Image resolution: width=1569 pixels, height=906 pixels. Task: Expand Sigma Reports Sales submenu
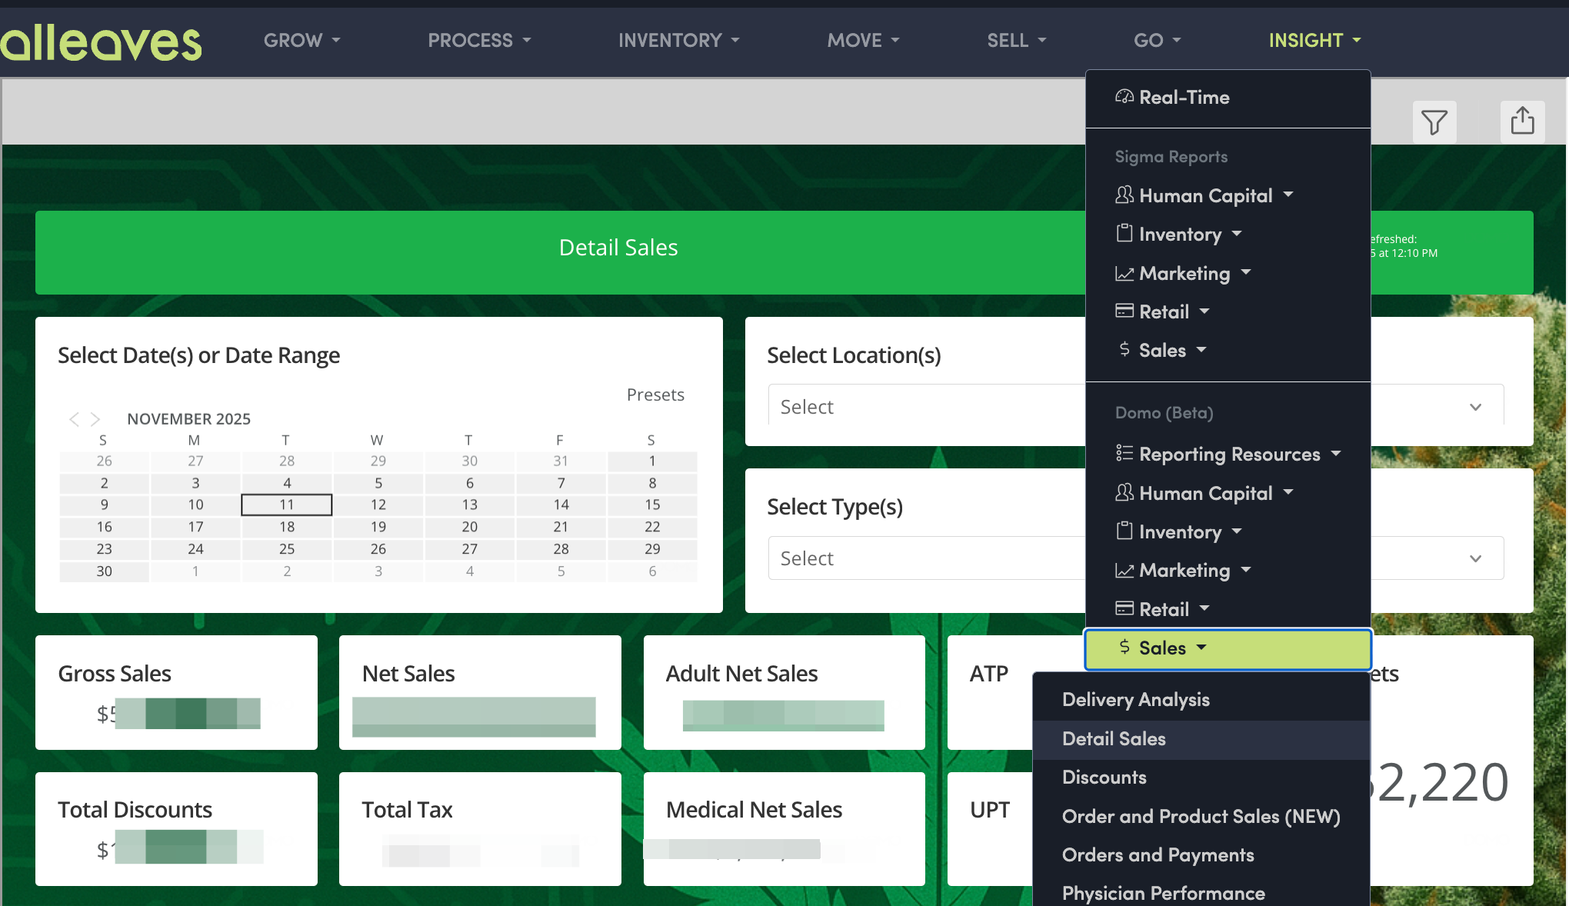click(1161, 350)
